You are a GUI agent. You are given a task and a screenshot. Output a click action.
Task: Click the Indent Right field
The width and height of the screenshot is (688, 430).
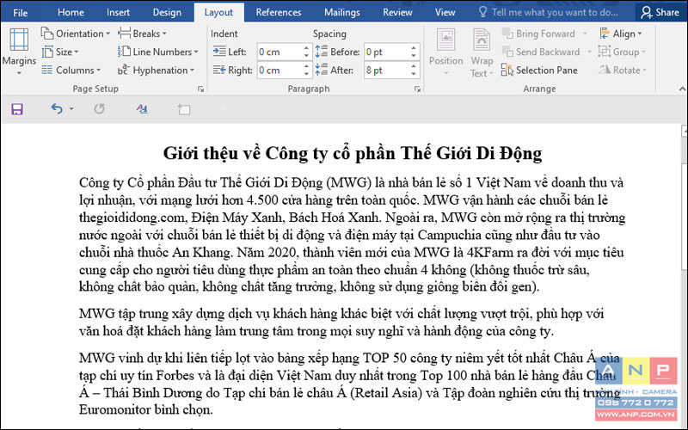coord(279,71)
